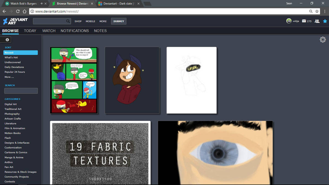Click the search magnifier in header
The height and width of the screenshot is (185, 329).
click(x=68, y=21)
